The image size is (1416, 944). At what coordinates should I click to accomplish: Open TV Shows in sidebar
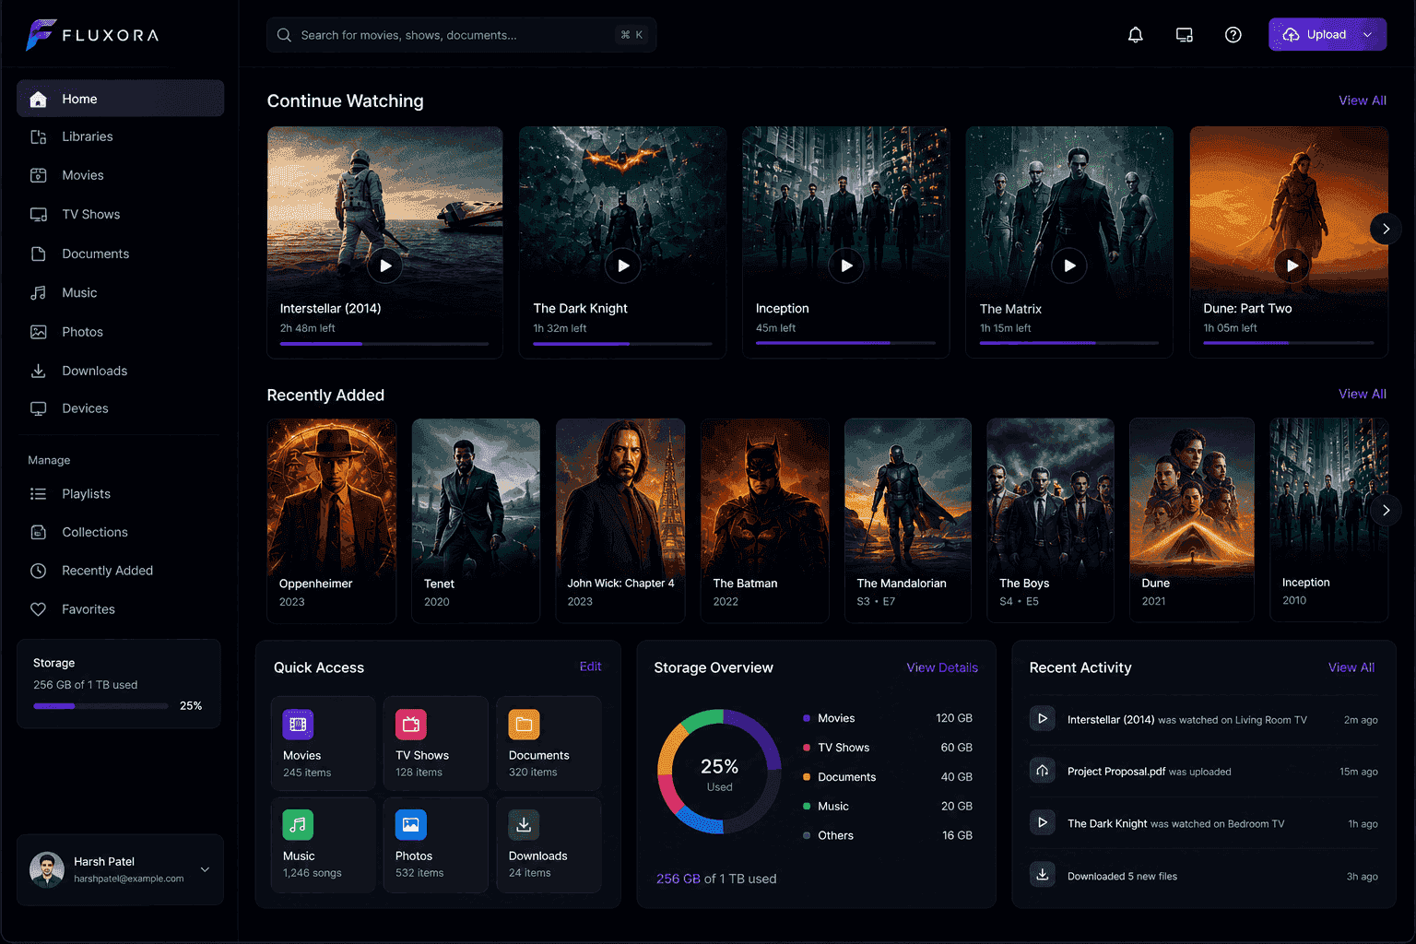coord(120,215)
